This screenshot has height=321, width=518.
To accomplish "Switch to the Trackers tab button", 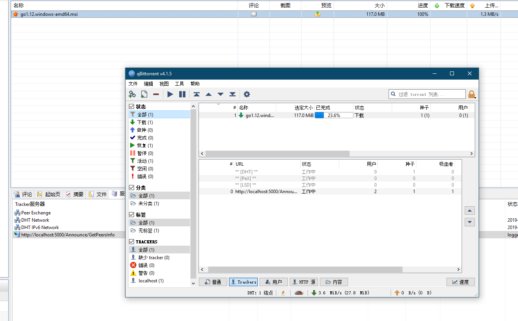I will pos(243,282).
